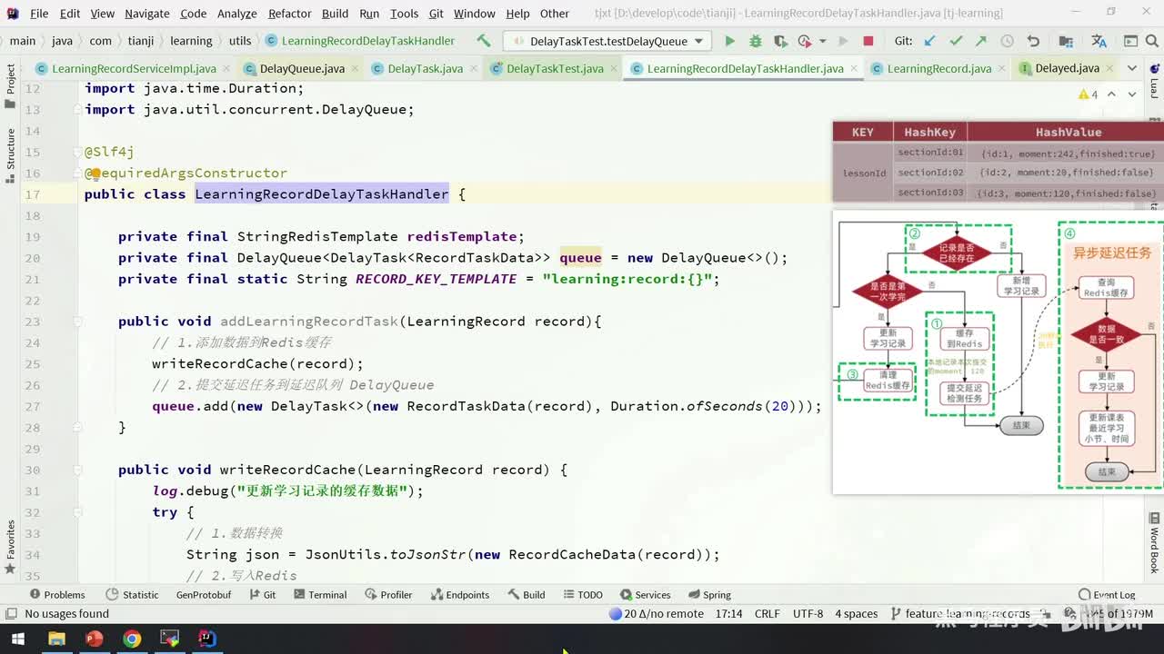Open the Refactor menu
The width and height of the screenshot is (1164, 654).
[289, 14]
